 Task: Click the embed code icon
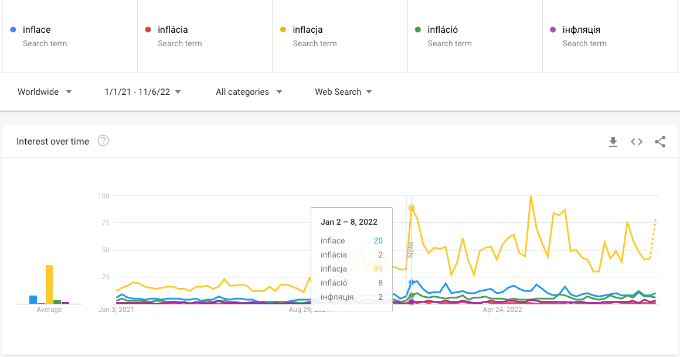(x=637, y=142)
